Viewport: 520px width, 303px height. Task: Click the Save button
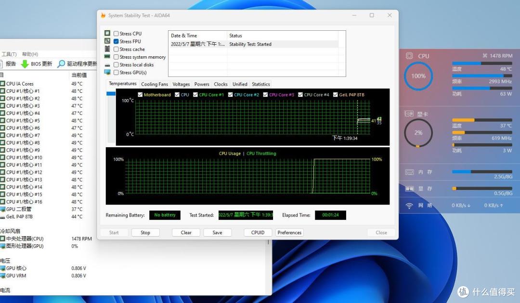[x=218, y=232]
